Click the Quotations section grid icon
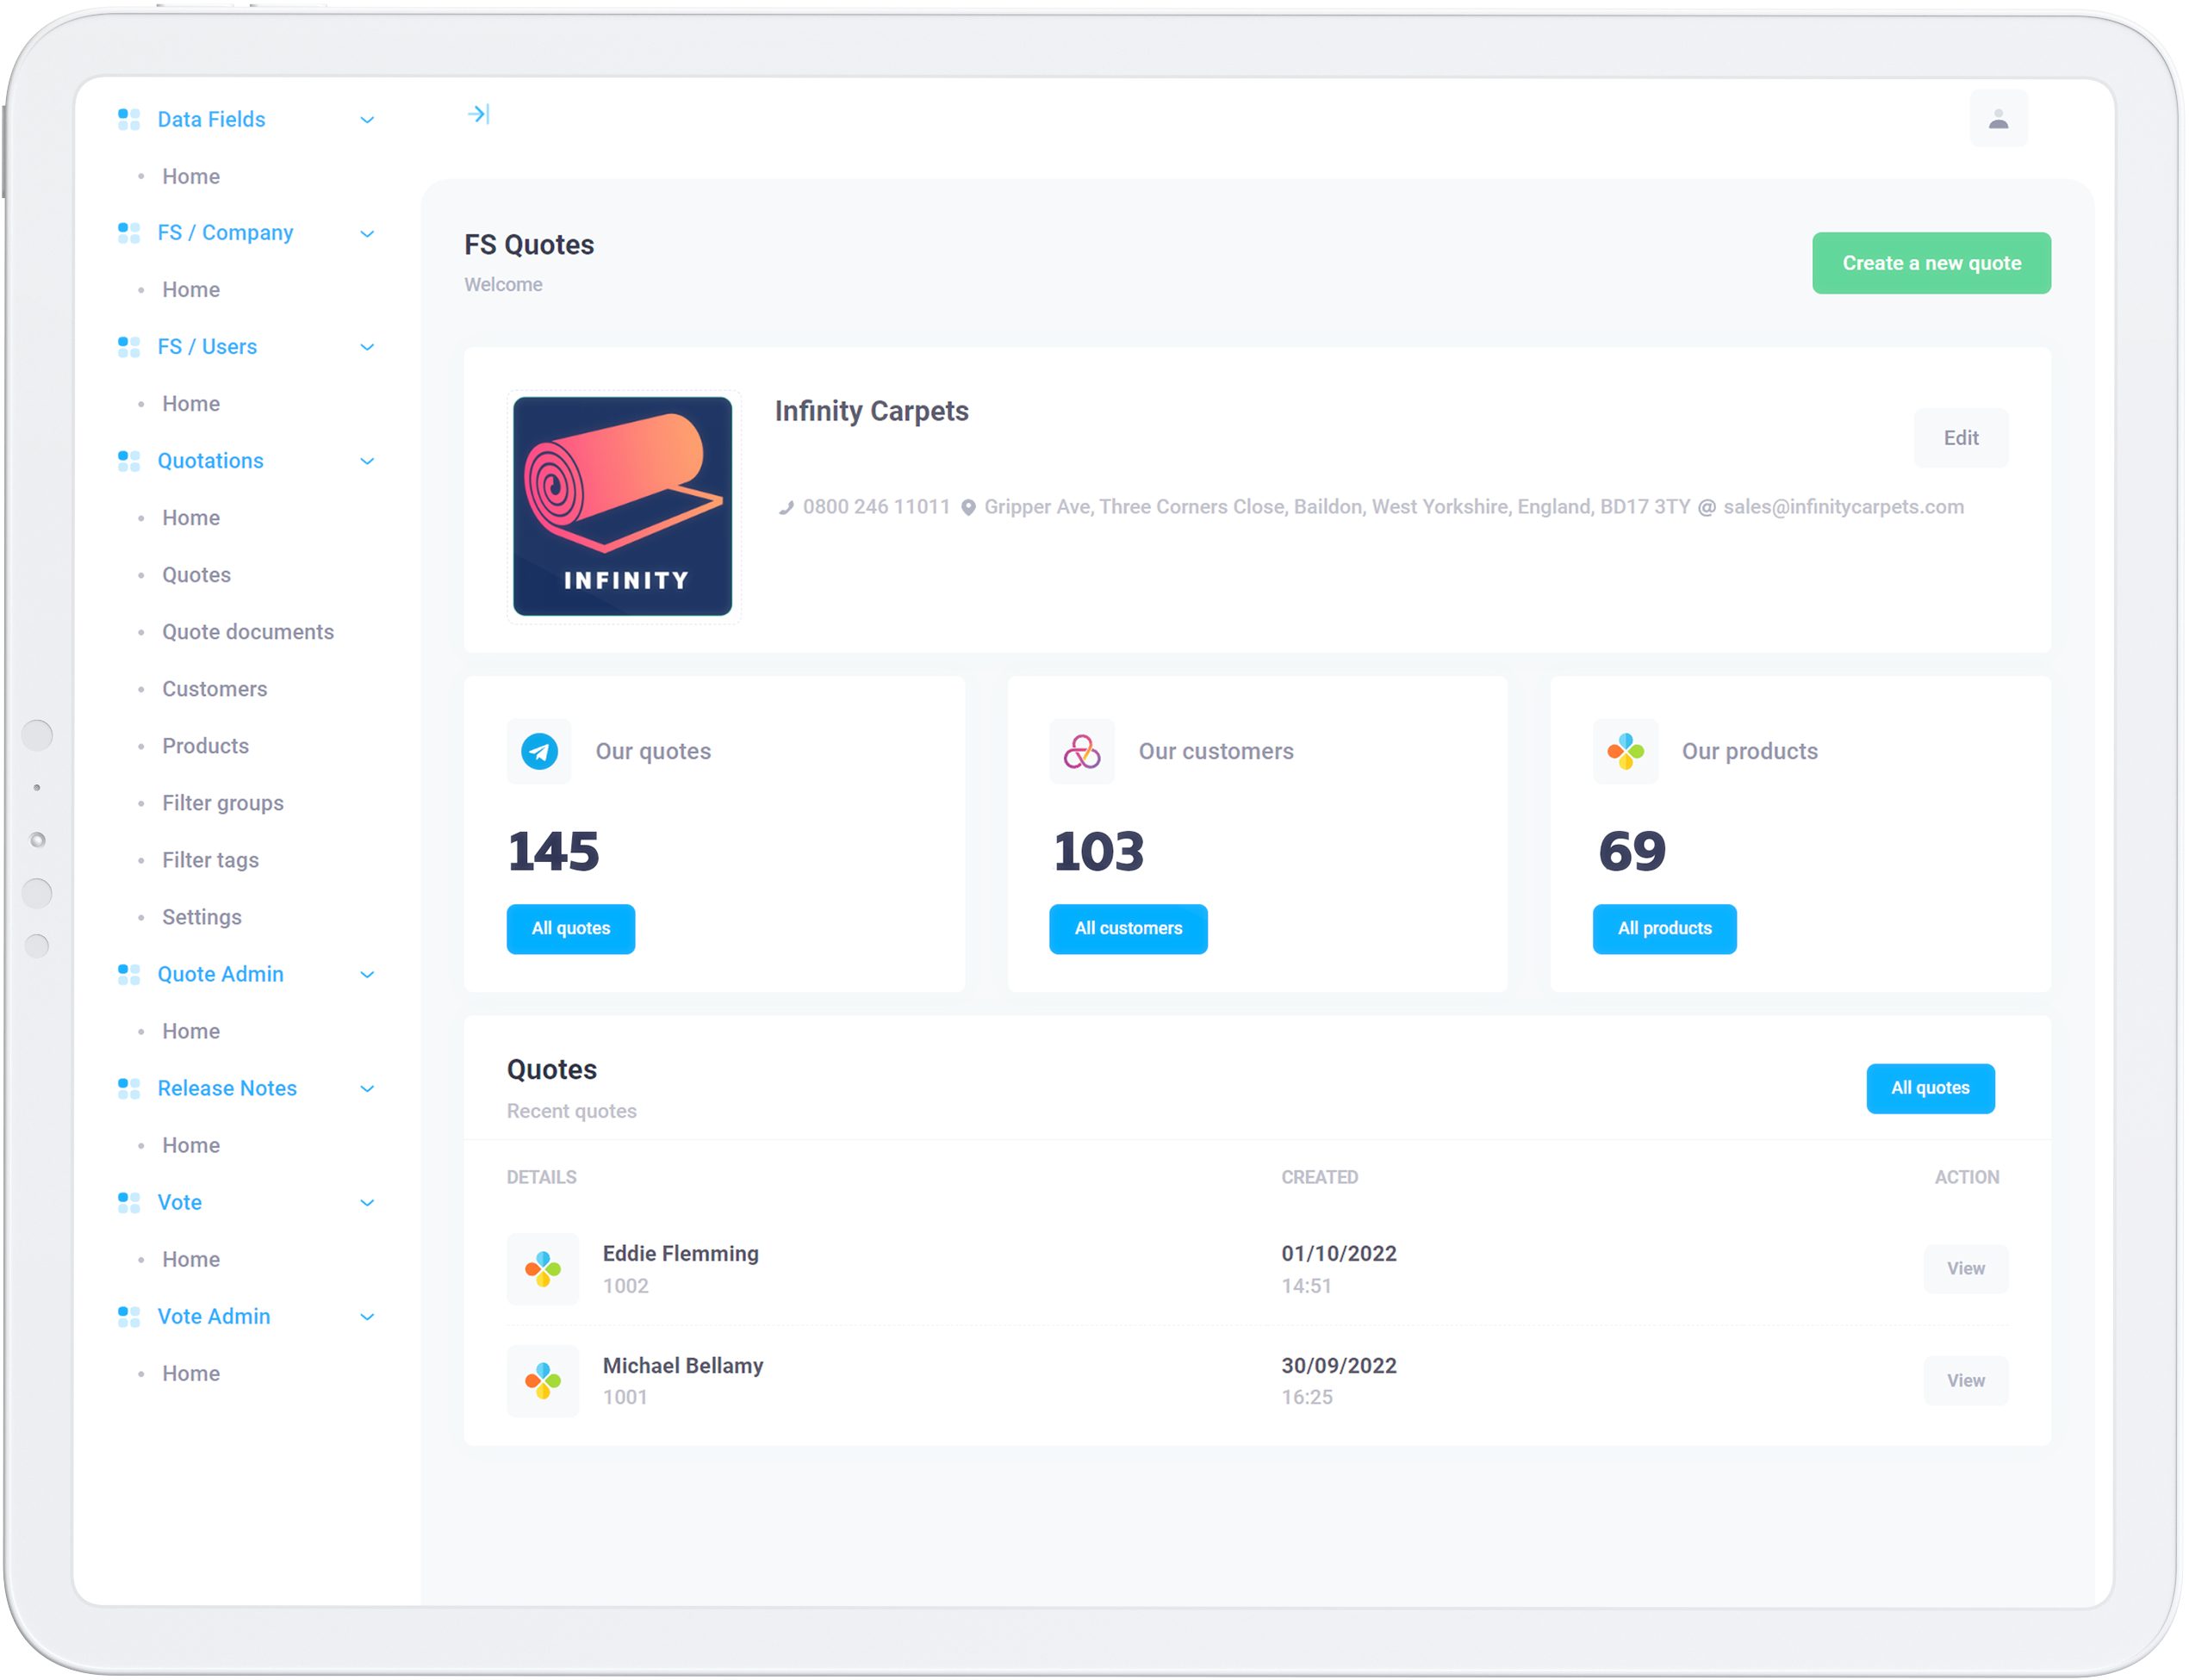 coord(129,461)
